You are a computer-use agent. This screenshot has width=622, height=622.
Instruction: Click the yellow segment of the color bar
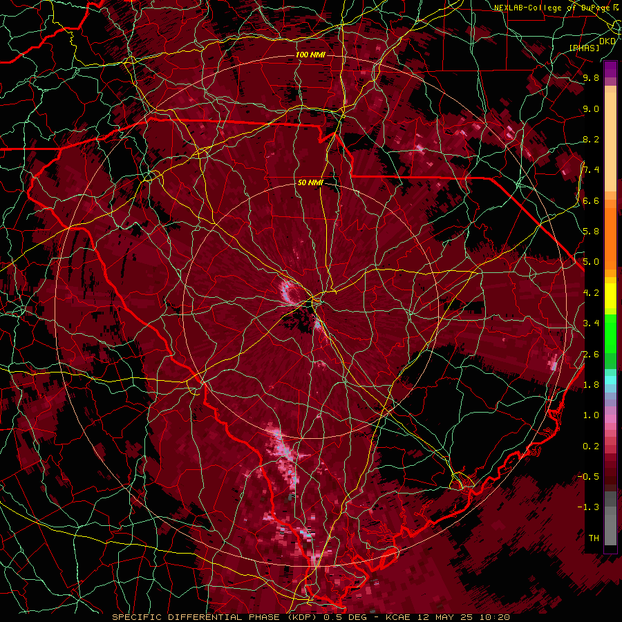tap(610, 296)
